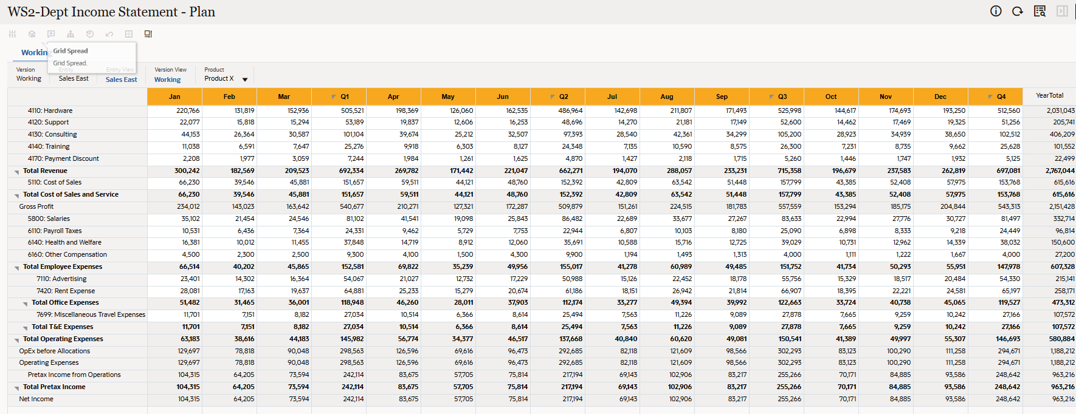The width and height of the screenshot is (1076, 414).
Task: Select the Feb column header
Action: click(x=229, y=97)
